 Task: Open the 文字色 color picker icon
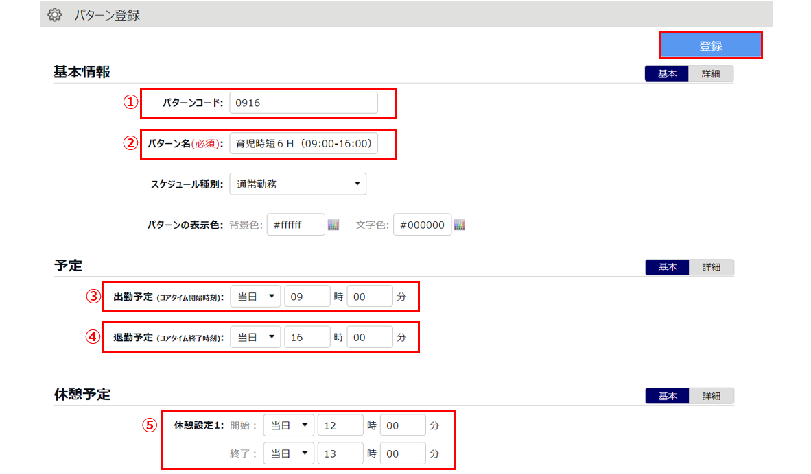pos(459,225)
